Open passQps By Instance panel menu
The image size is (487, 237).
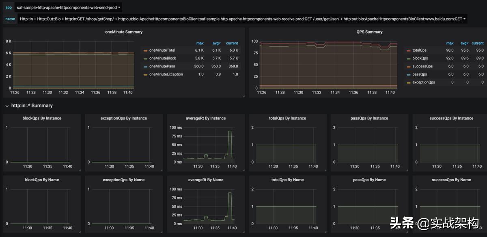coord(369,118)
